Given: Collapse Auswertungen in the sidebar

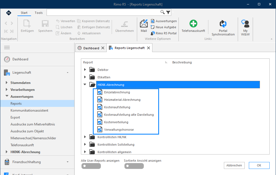Looking at the screenshot, I should [x=7, y=96].
